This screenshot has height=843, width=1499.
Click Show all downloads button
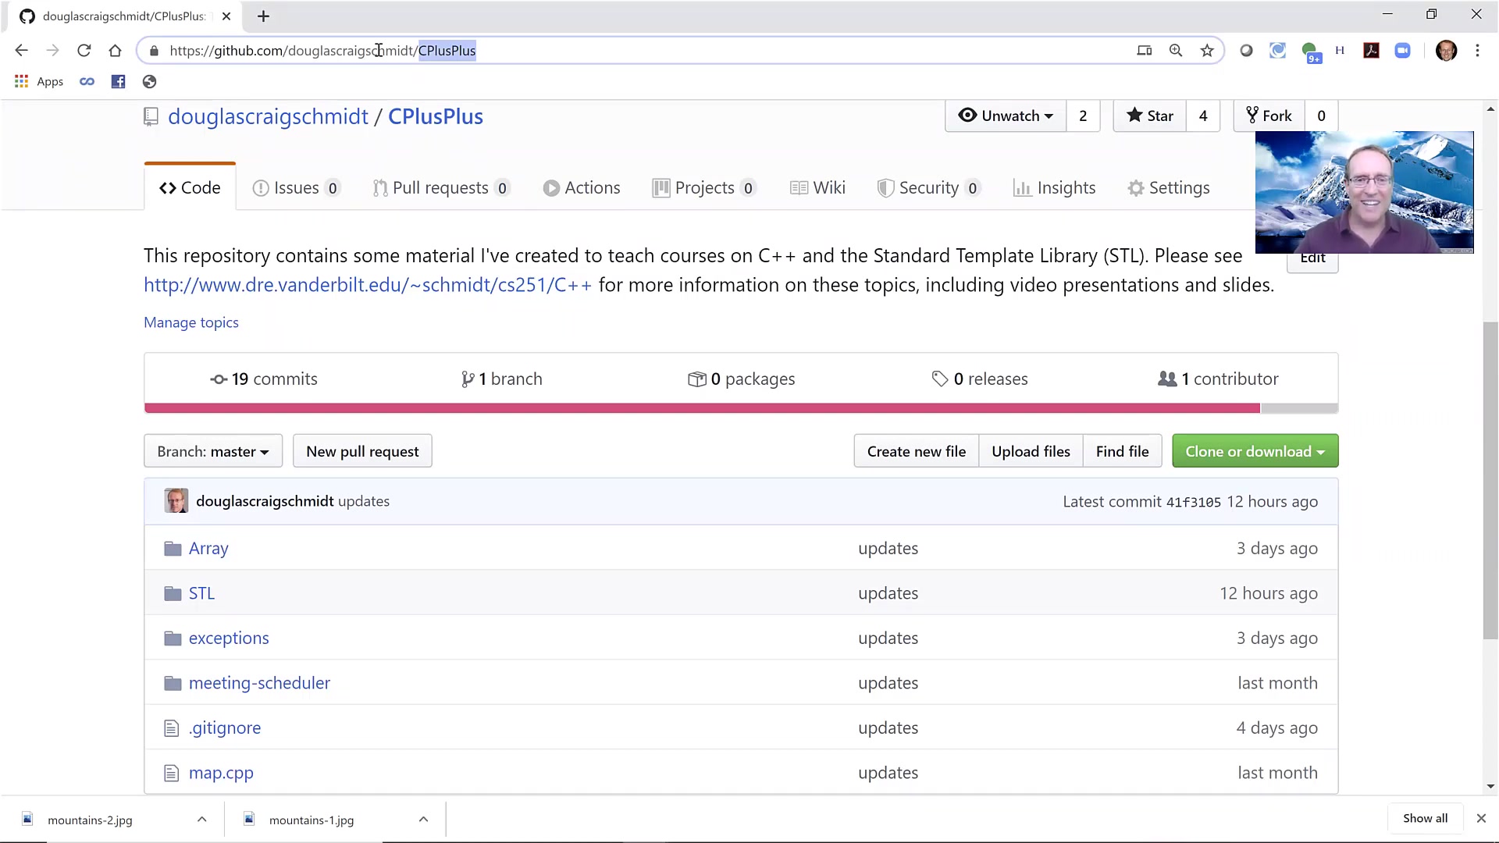click(x=1425, y=818)
